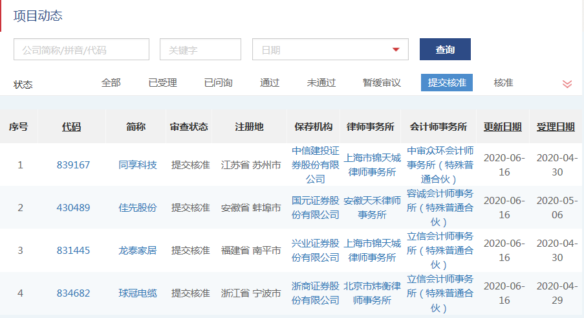Viewport: 584px width, 318px height.
Task: Choose the 未通过 status filter
Action: click(x=321, y=83)
